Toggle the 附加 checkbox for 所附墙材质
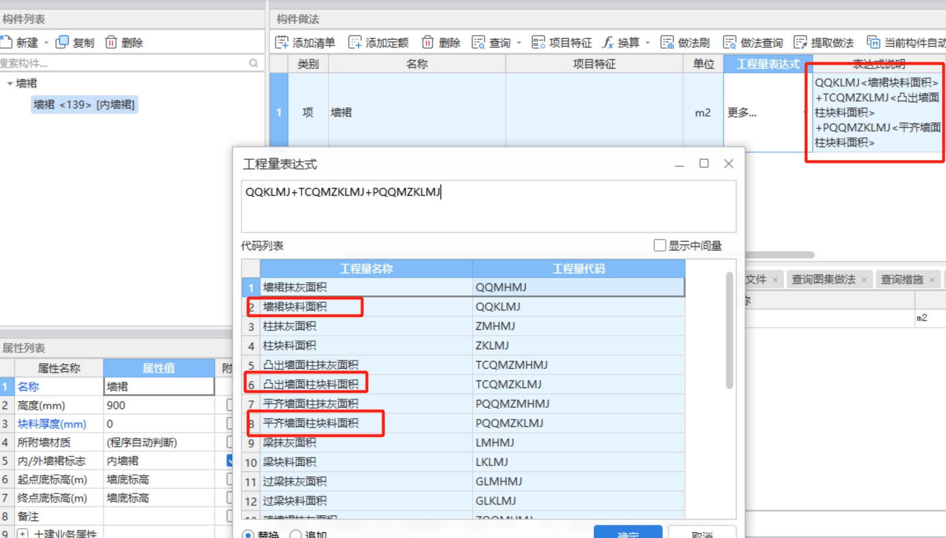This screenshot has width=946, height=538. click(230, 442)
